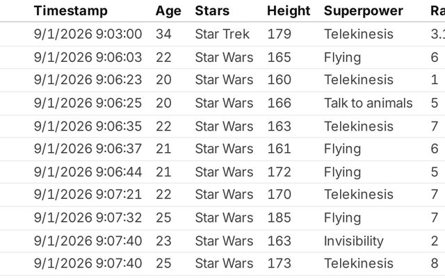The width and height of the screenshot is (445, 278).
Task: Click height value 173 in last row
Action: coord(279,263)
